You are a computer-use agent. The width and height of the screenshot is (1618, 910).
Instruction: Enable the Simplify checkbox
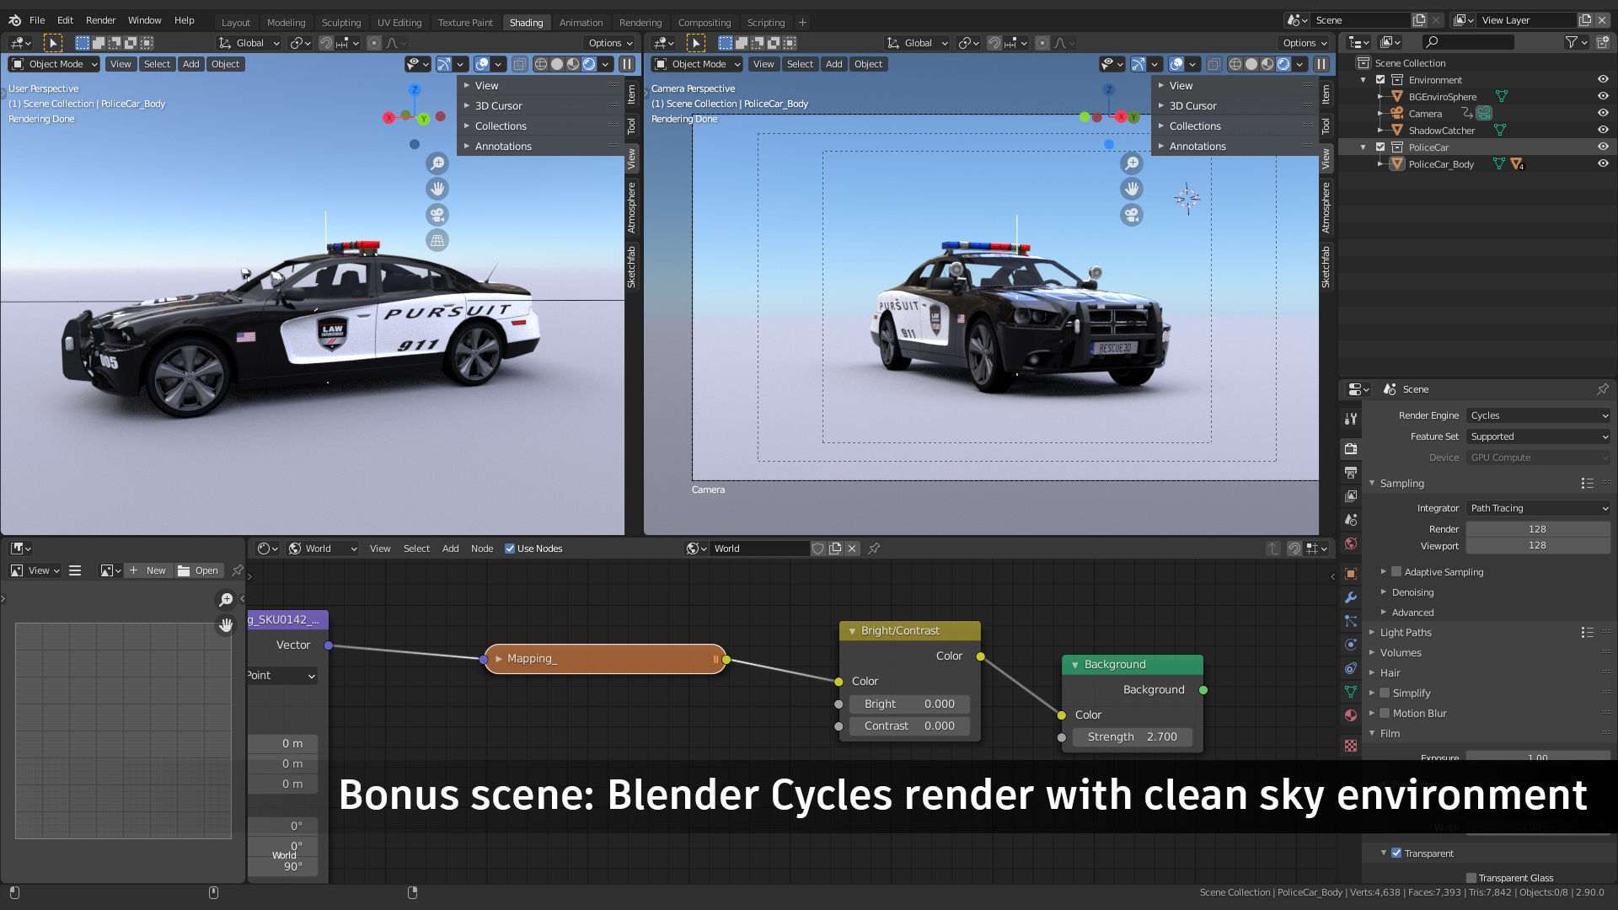coord(1385,693)
